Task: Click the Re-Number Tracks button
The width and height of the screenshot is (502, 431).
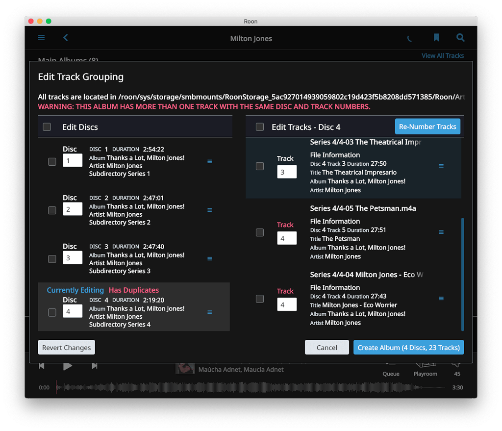Action: 427,126
